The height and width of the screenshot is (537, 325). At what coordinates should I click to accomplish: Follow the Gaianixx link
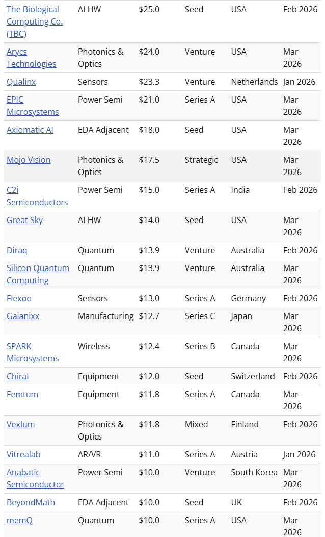(x=23, y=316)
